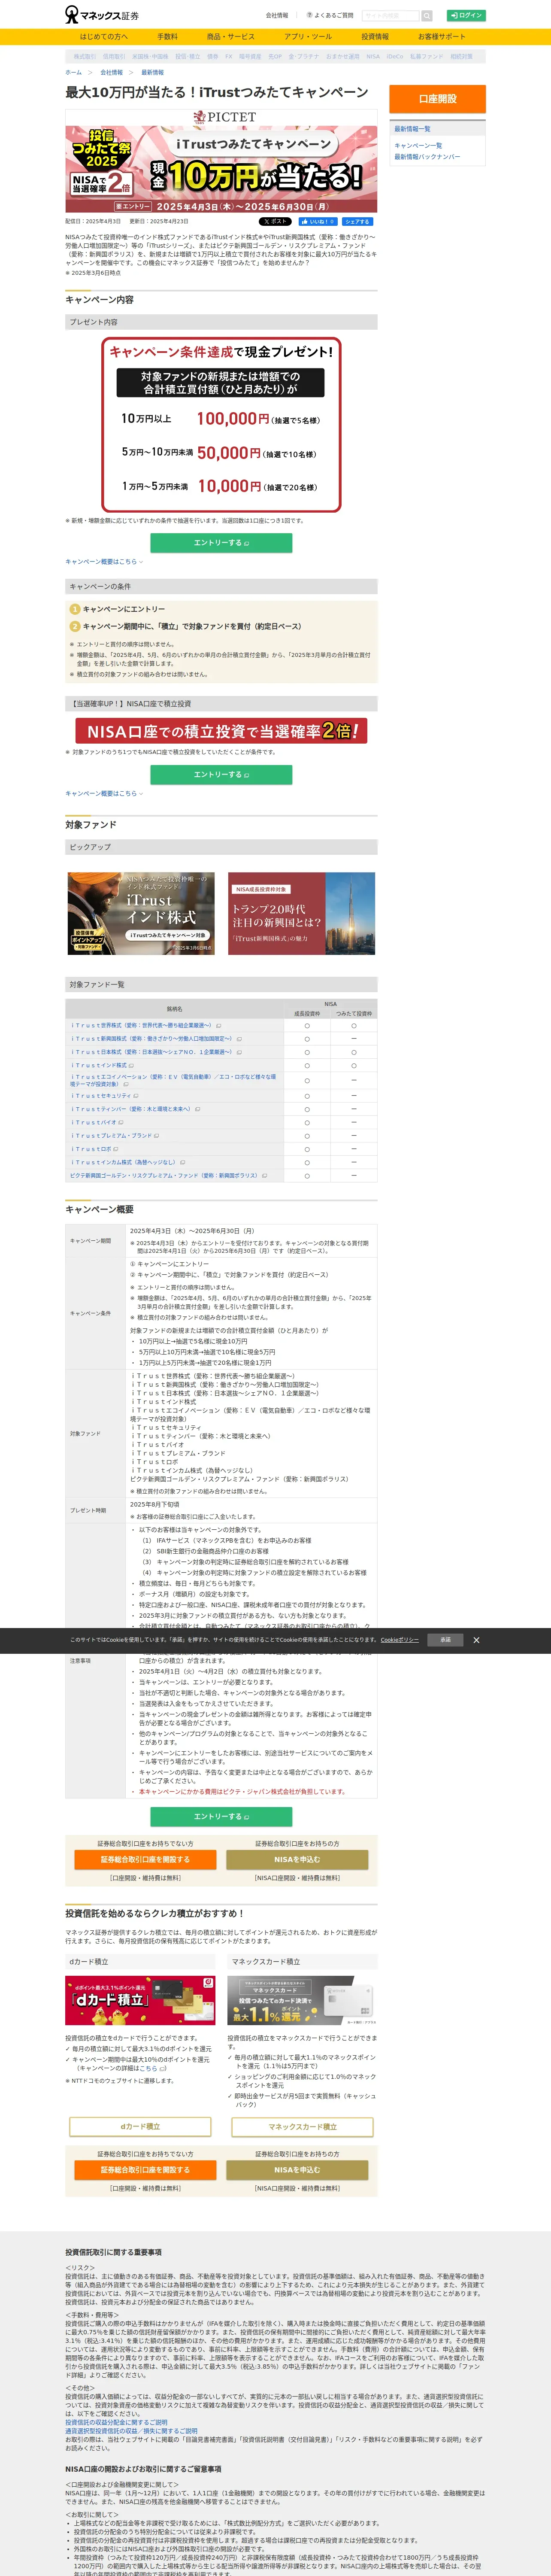Click the Facebook いいね button
The image size is (551, 2576).
(x=318, y=221)
